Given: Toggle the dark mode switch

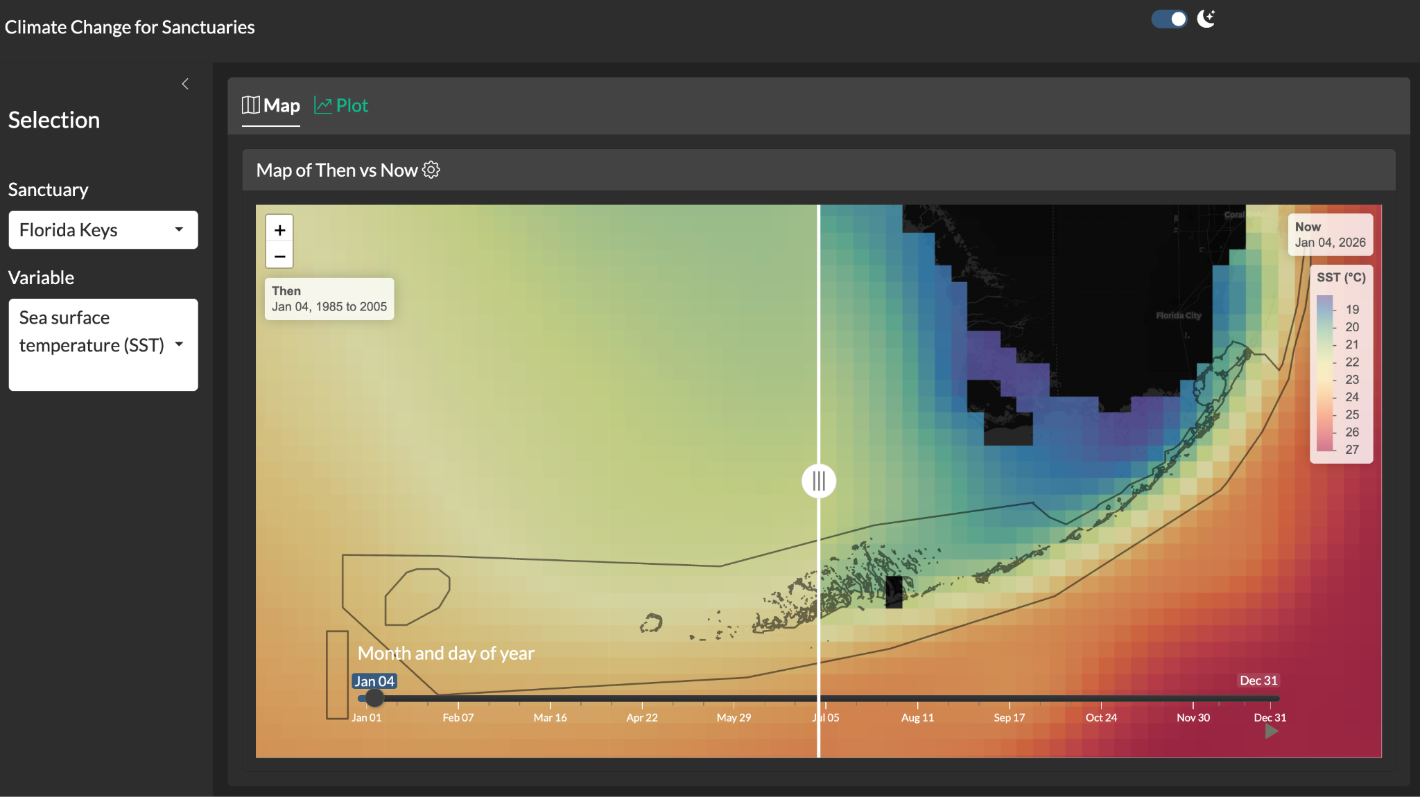Looking at the screenshot, I should [x=1170, y=19].
